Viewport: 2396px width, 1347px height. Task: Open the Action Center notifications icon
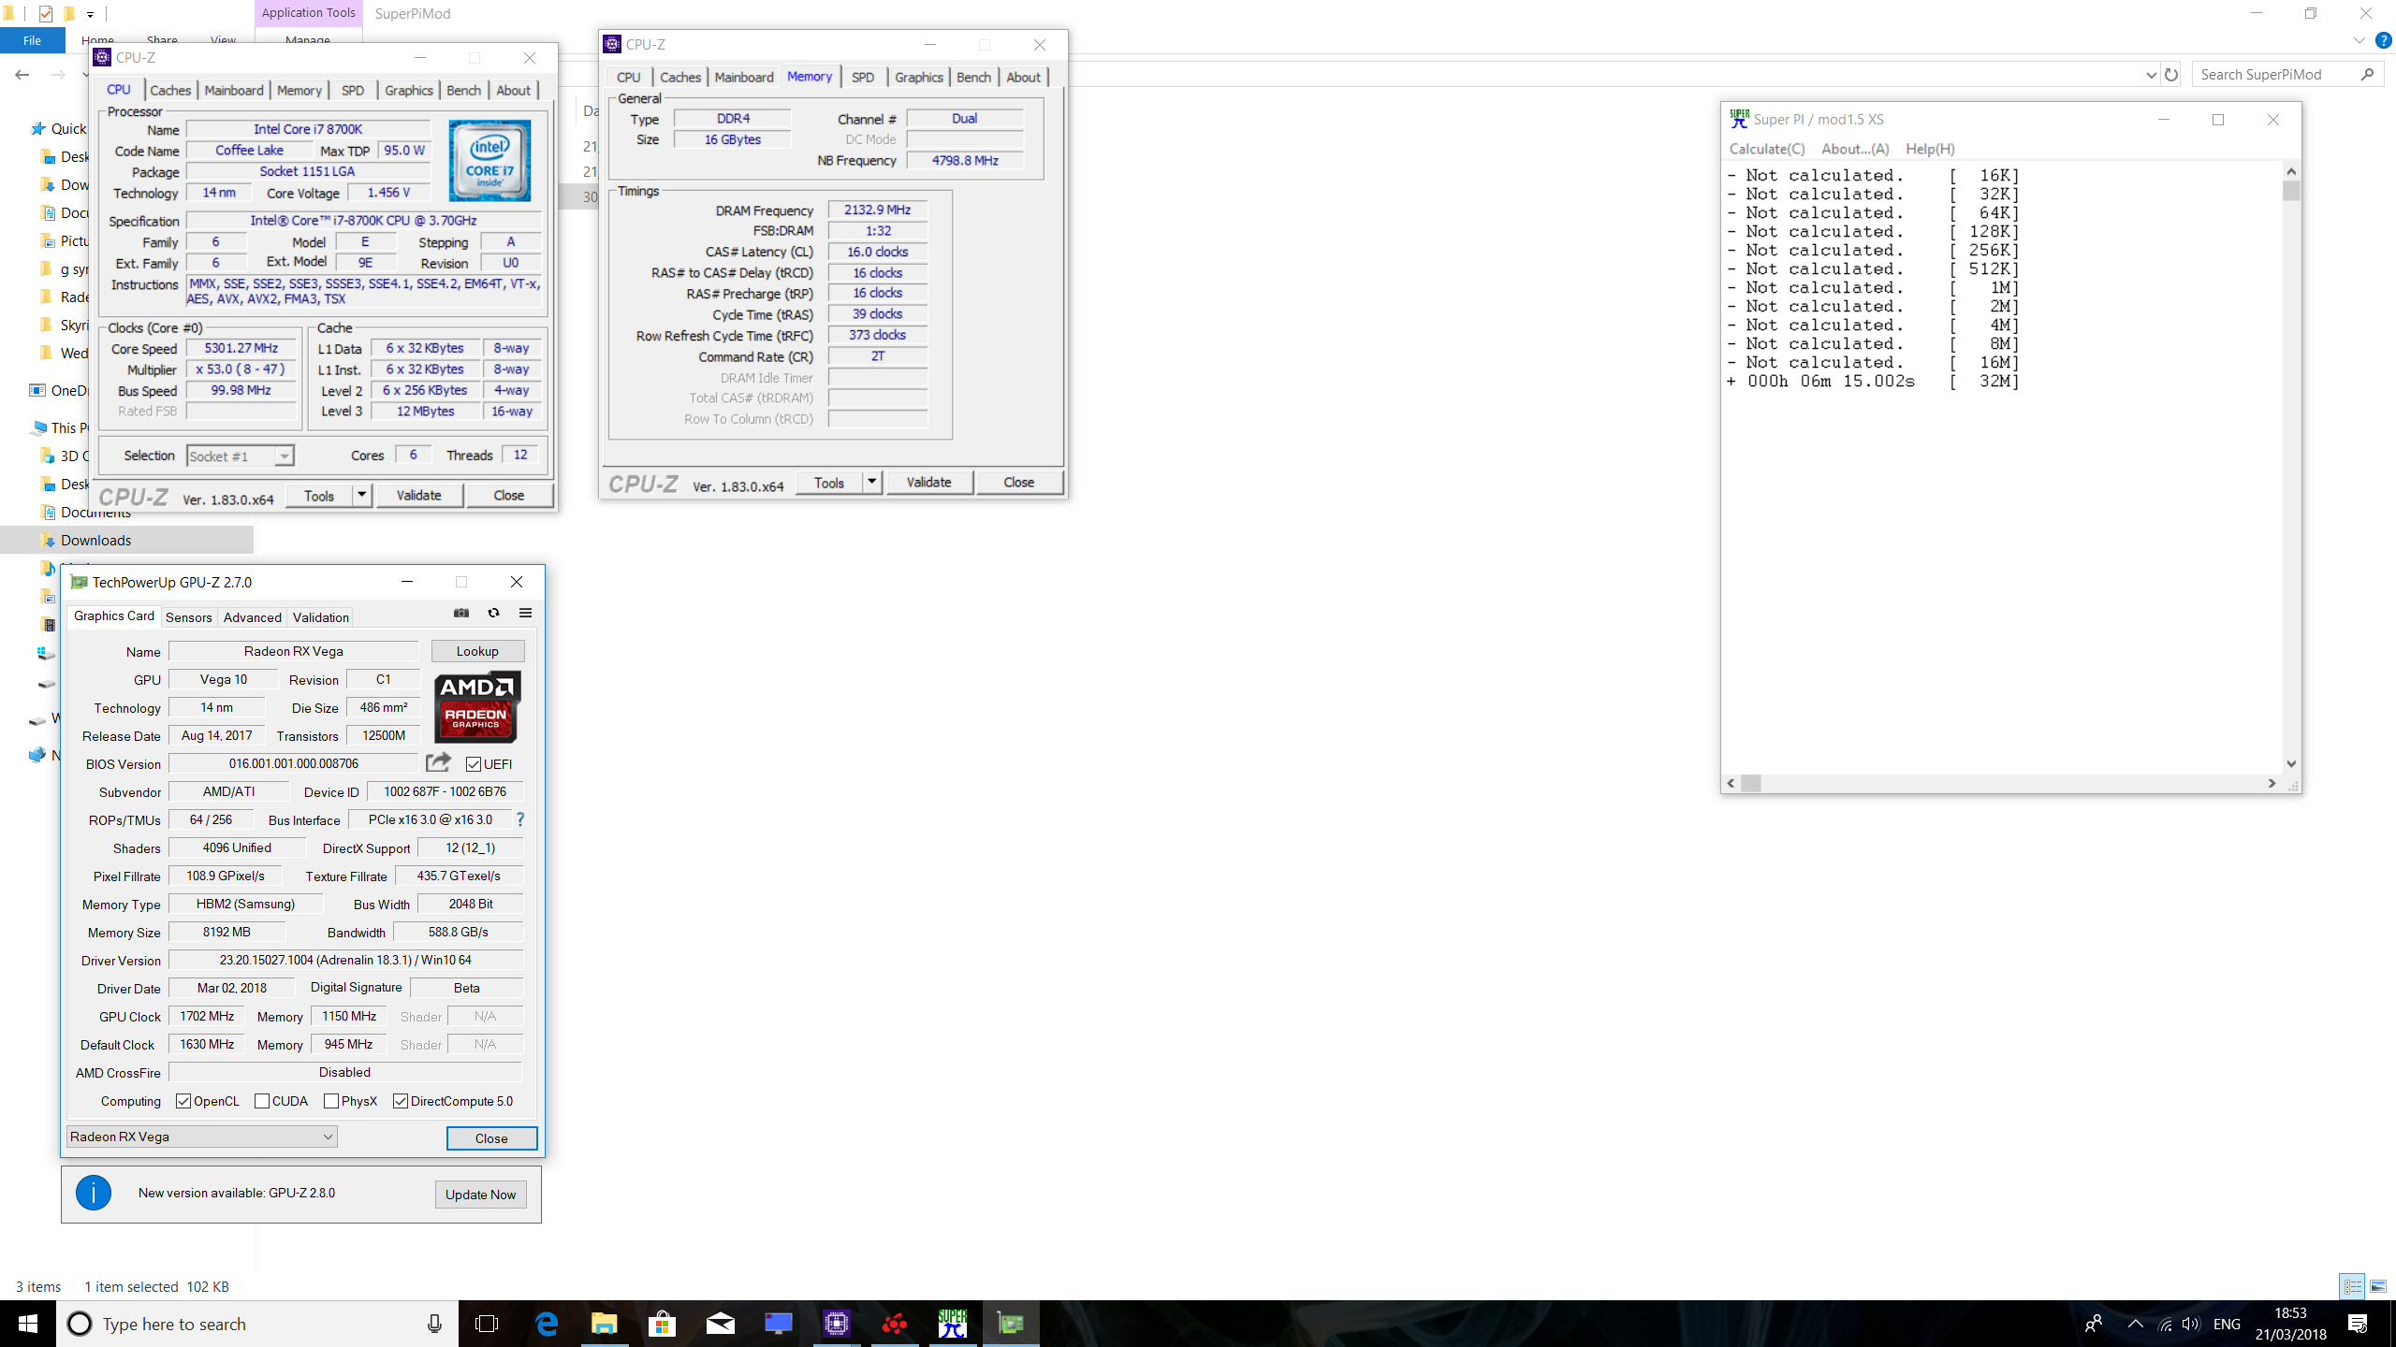[2358, 1324]
